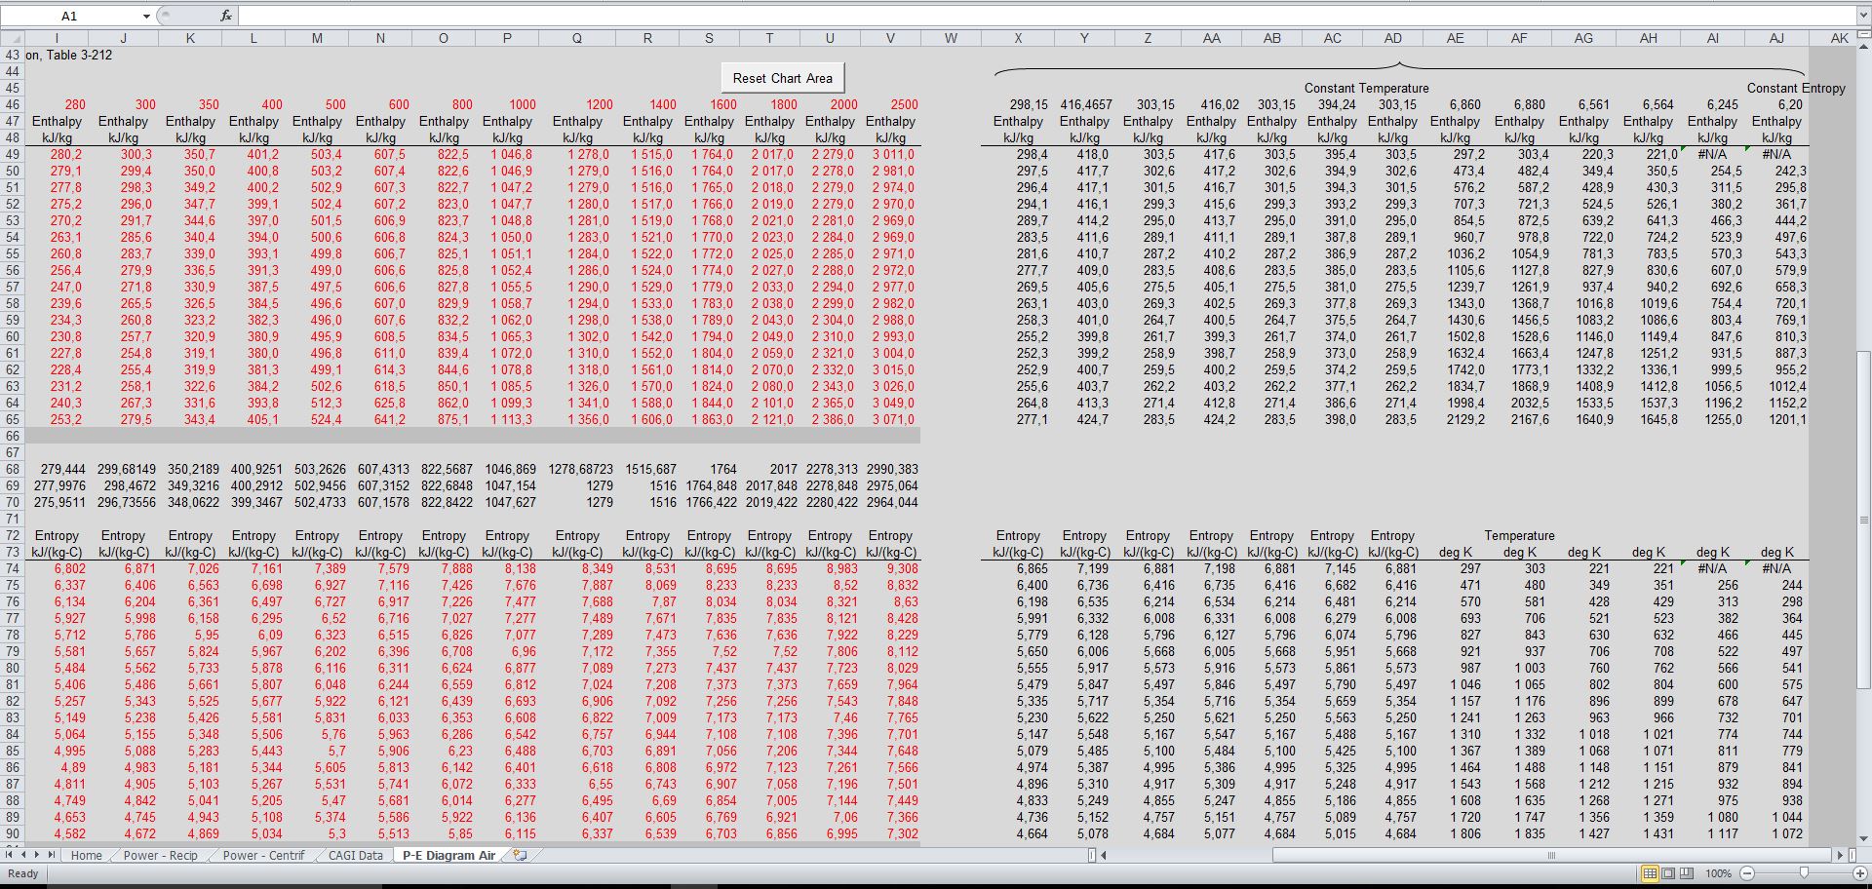This screenshot has height=889, width=1872.
Task: Switch to Normal view icon
Action: click(1650, 873)
